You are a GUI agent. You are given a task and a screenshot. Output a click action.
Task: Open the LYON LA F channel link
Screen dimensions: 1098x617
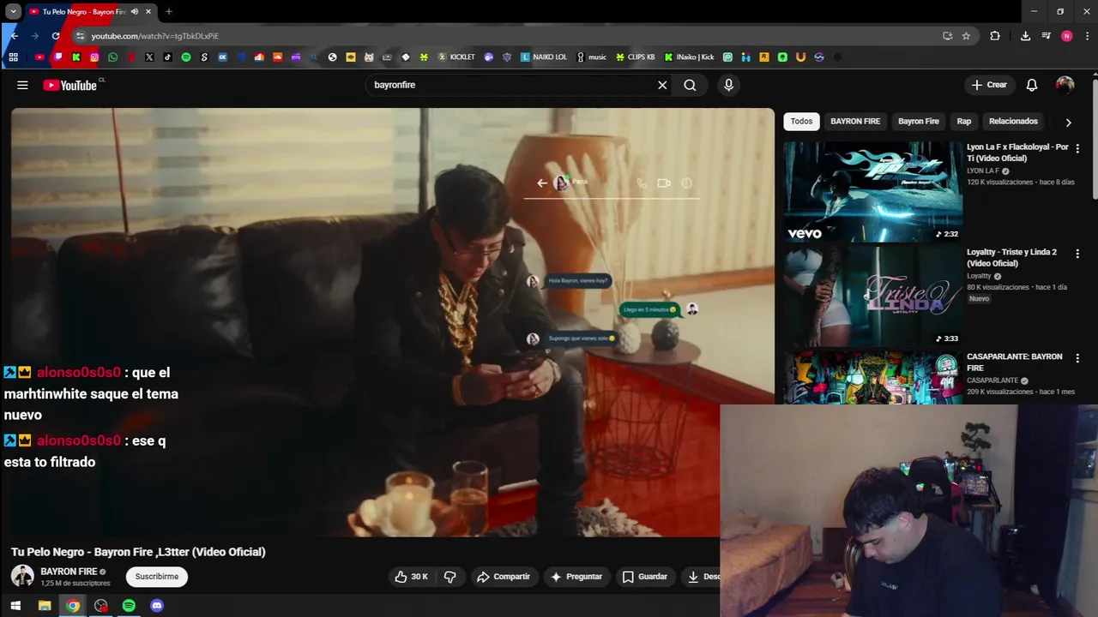click(x=983, y=171)
